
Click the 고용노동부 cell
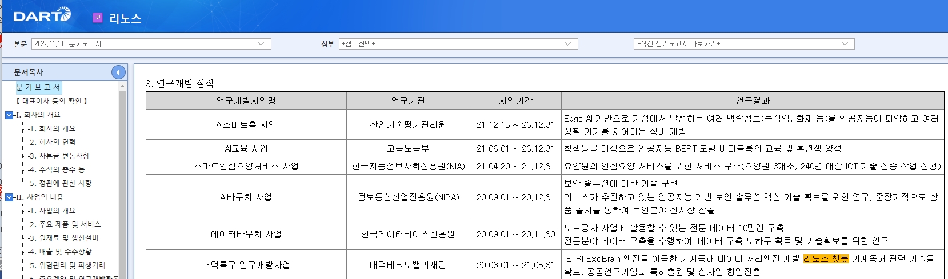408,148
